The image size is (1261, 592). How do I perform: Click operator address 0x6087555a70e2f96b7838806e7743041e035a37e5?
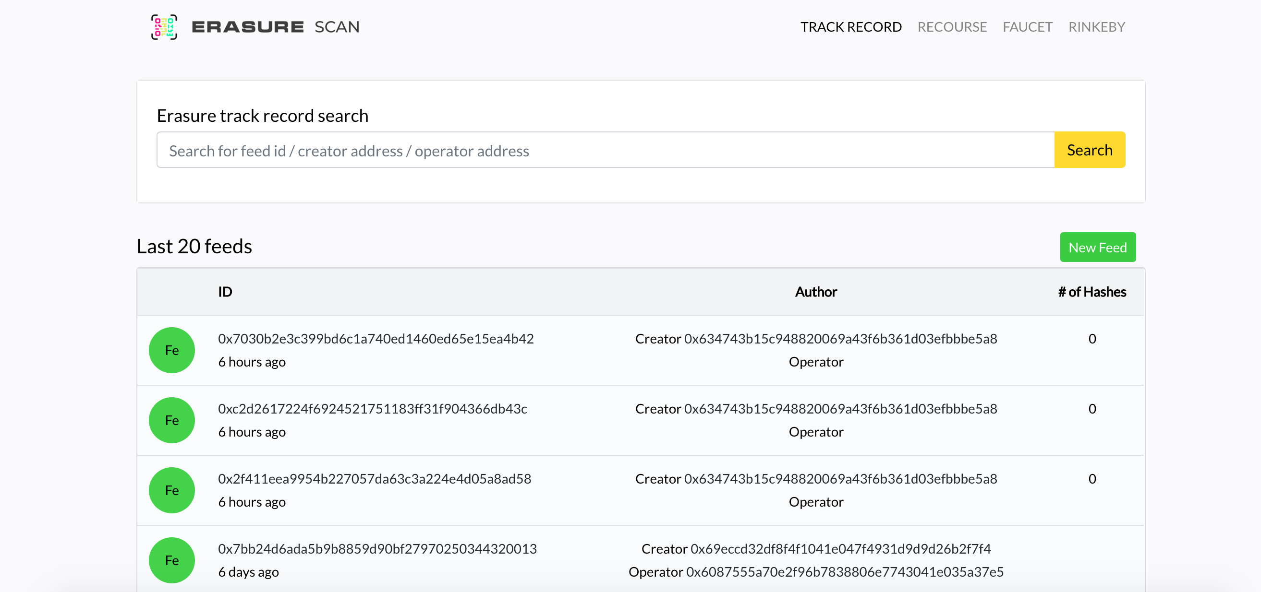tap(845, 571)
